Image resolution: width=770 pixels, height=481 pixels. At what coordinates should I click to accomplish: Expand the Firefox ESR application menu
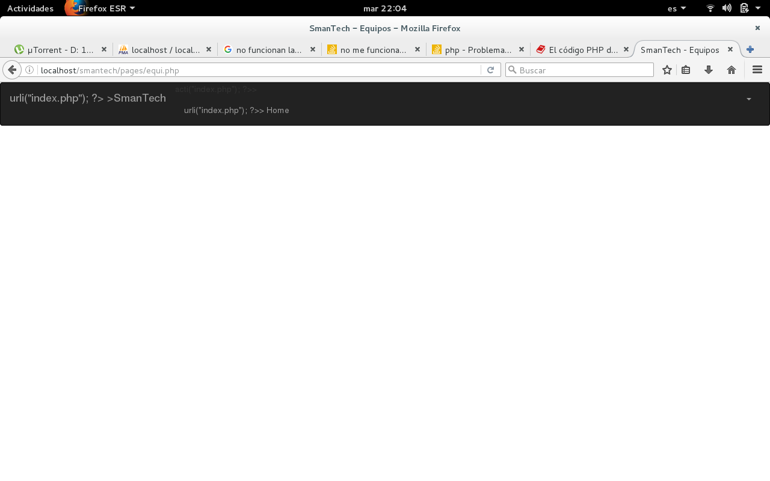100,8
